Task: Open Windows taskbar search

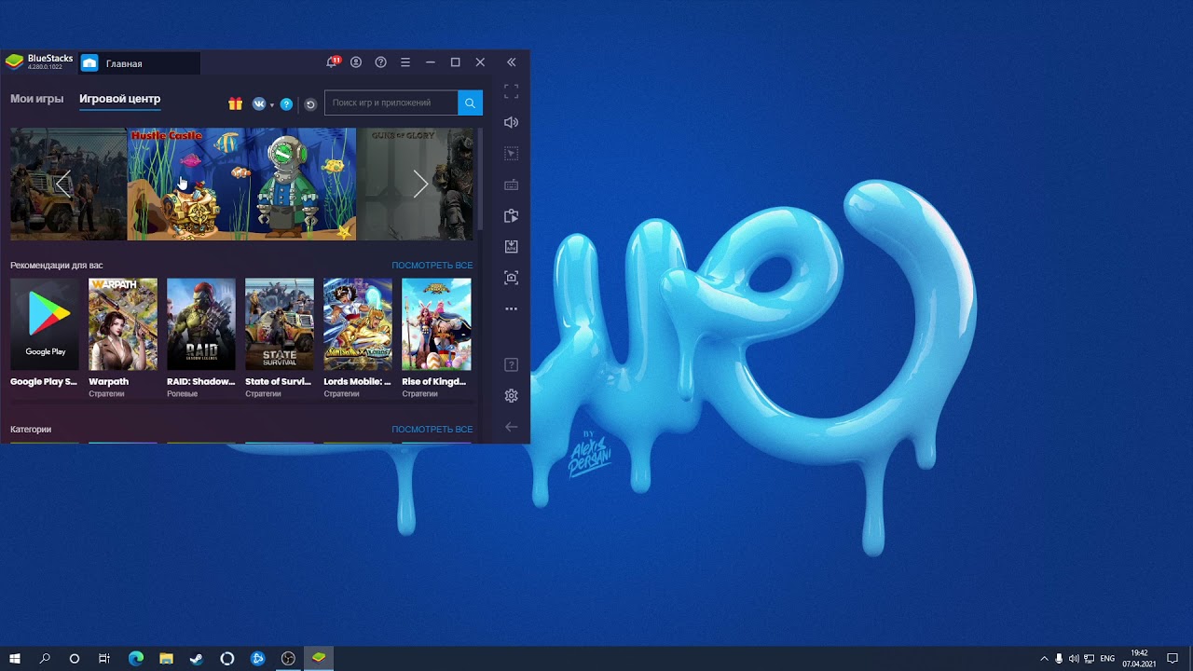Action: (x=45, y=658)
